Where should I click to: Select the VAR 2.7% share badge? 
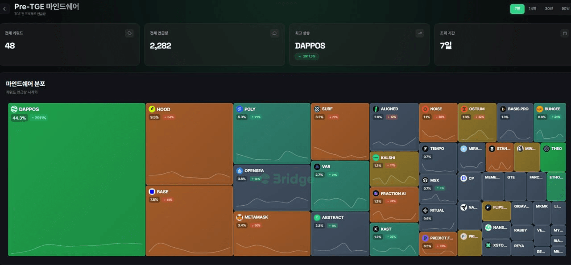(319, 175)
